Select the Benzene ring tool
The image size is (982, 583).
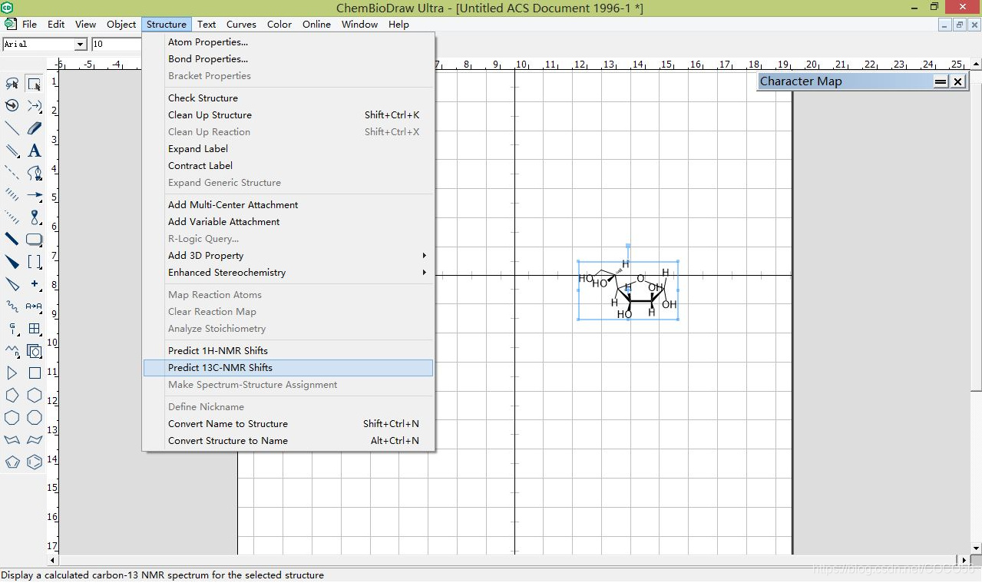[x=35, y=462]
